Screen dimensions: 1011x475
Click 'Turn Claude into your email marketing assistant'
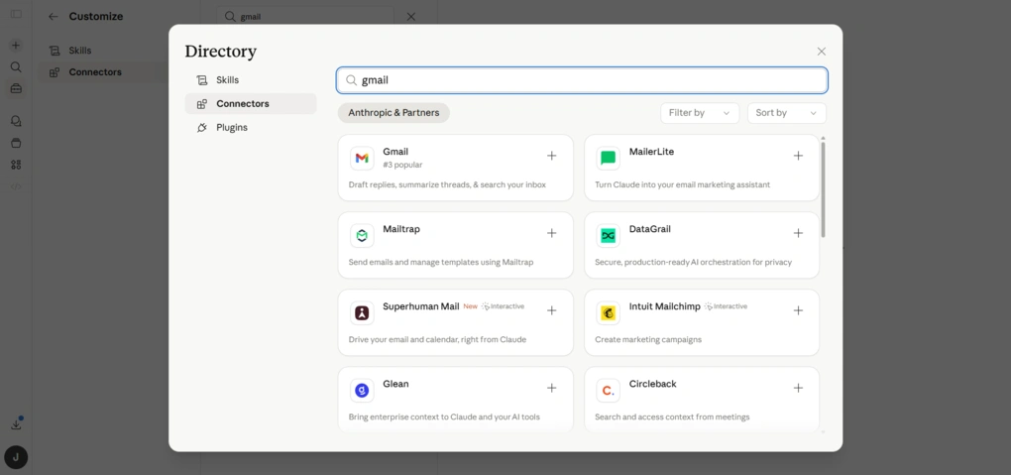pos(682,184)
